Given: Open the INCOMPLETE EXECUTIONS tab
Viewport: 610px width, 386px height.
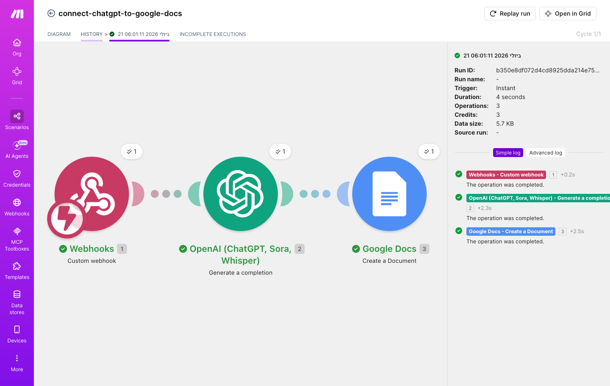Looking at the screenshot, I should coord(213,34).
